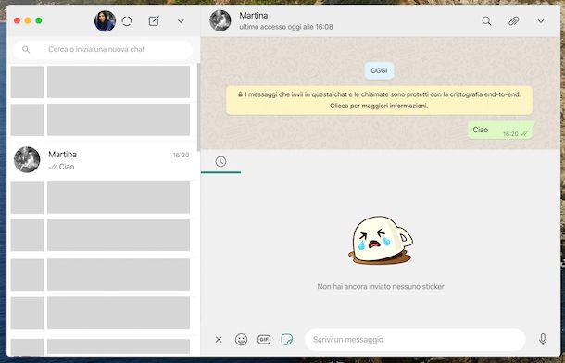Click the OGGI date badge

click(x=379, y=70)
